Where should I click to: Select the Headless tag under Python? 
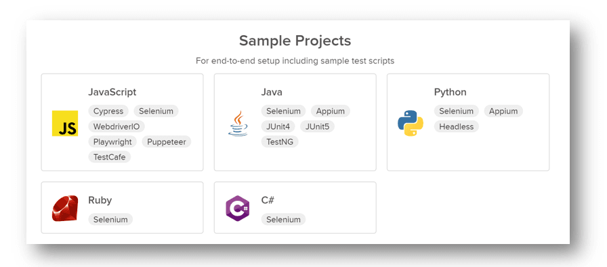pyautogui.click(x=457, y=126)
